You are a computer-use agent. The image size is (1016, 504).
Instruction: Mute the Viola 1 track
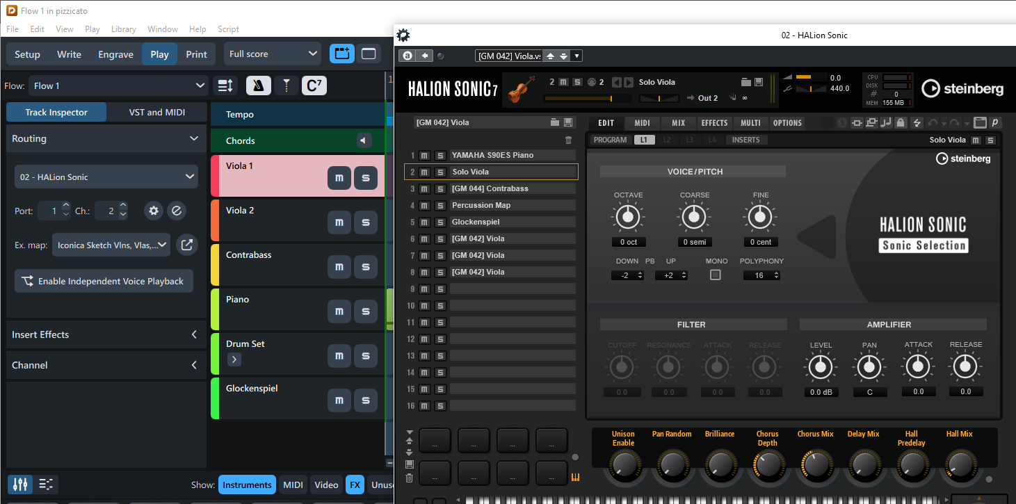tap(339, 178)
